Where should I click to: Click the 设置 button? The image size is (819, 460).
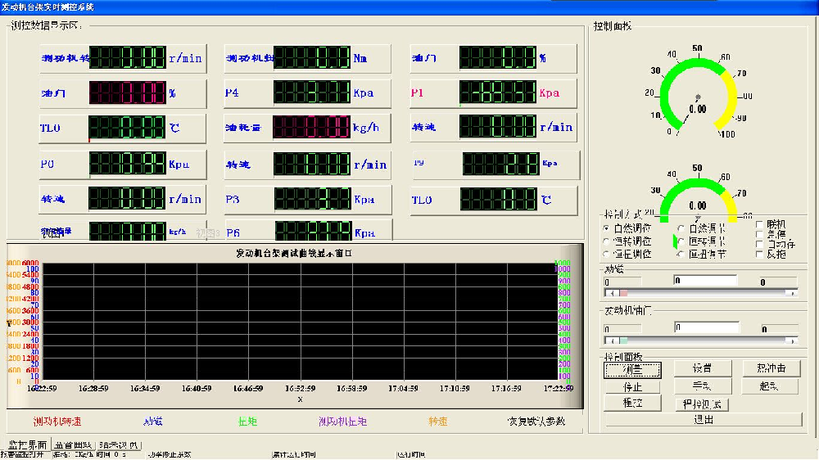(702, 368)
